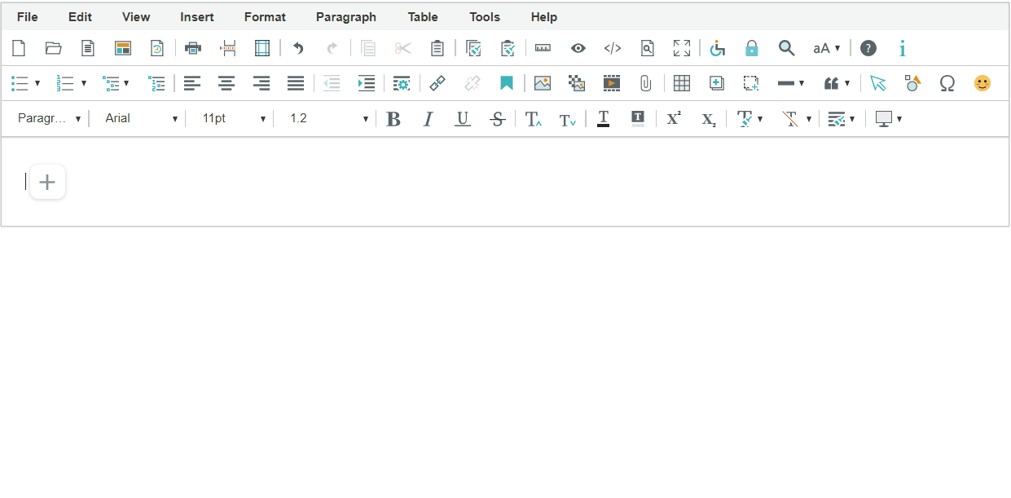The width and height of the screenshot is (1011, 498).
Task: Toggle underline formatting
Action: [x=463, y=119]
